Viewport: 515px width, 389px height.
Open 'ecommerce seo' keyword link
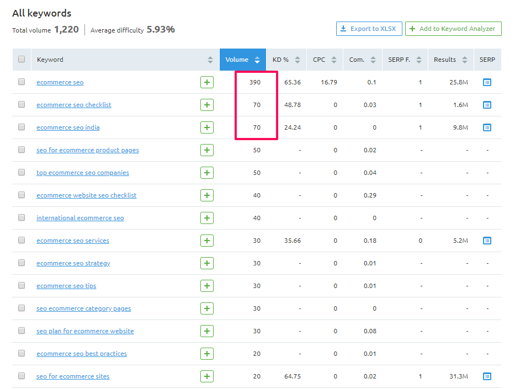[60, 82]
